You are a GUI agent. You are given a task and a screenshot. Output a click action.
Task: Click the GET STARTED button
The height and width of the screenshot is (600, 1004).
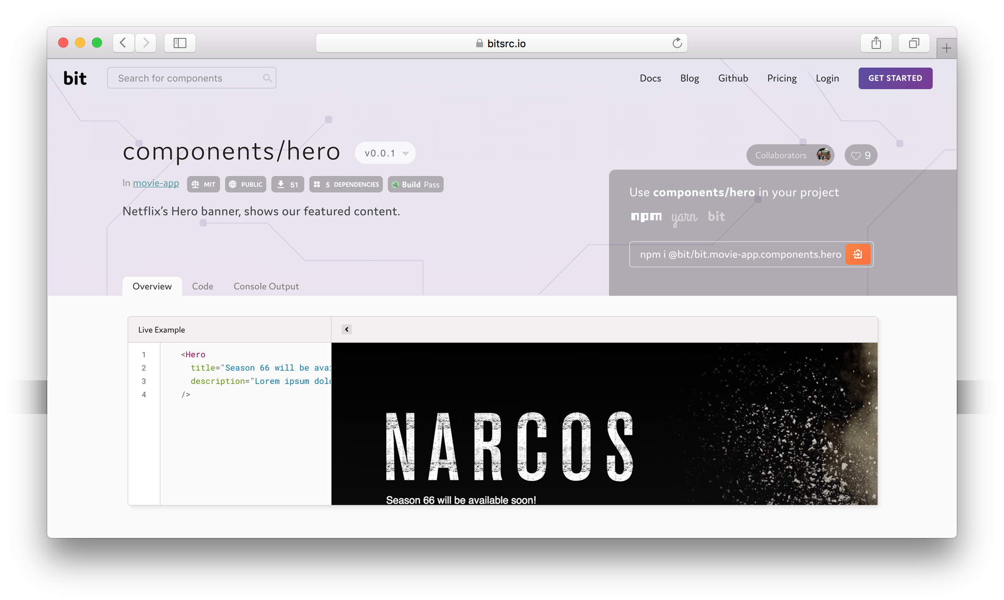[895, 78]
